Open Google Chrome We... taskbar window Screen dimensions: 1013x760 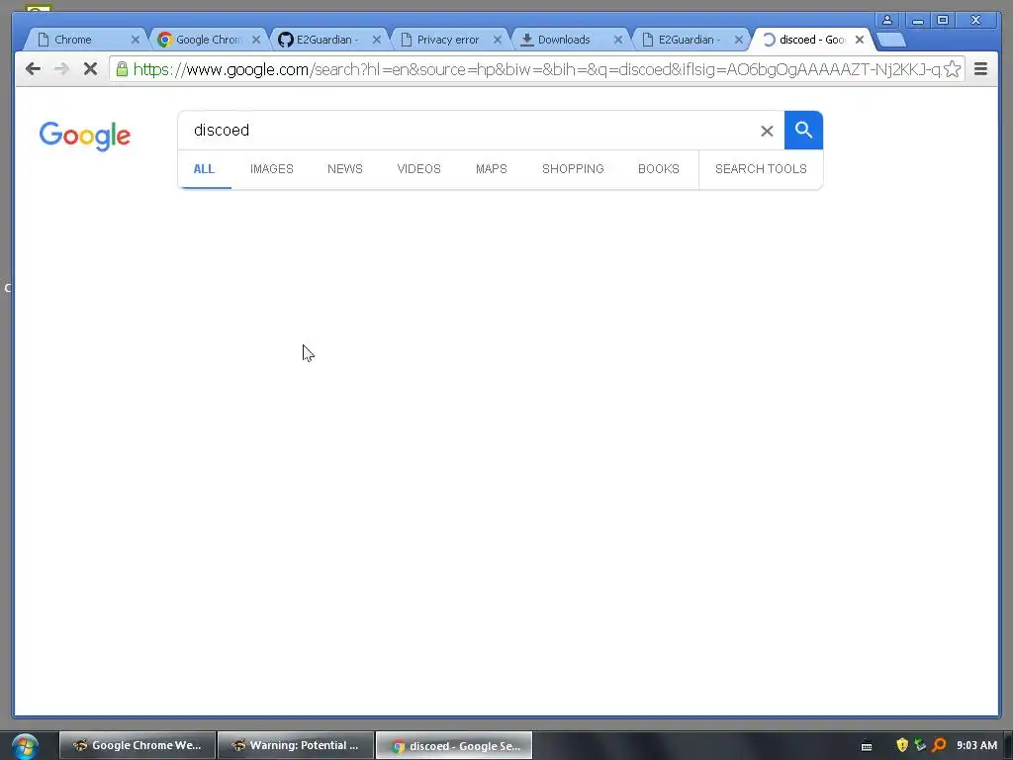coord(137,746)
